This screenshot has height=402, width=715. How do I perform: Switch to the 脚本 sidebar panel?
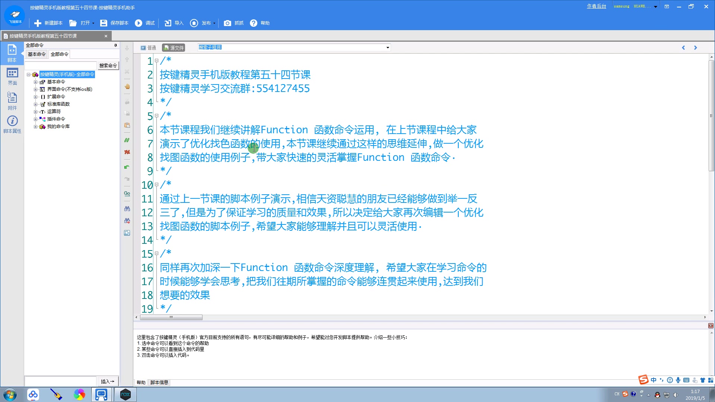coord(12,53)
